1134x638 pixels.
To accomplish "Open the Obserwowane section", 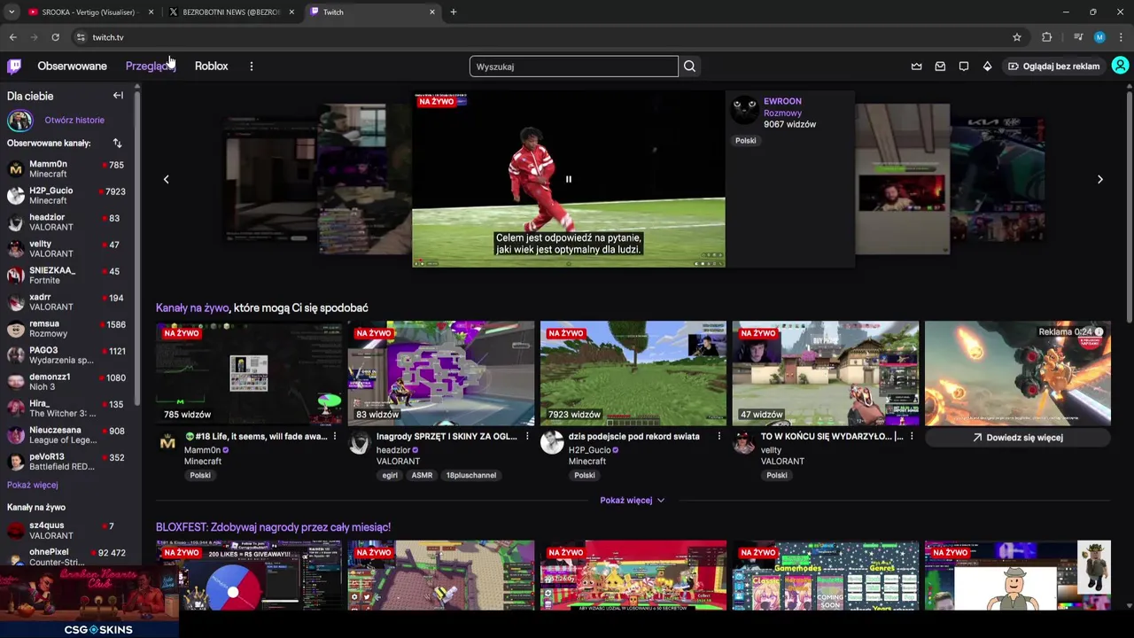I will click(x=72, y=66).
